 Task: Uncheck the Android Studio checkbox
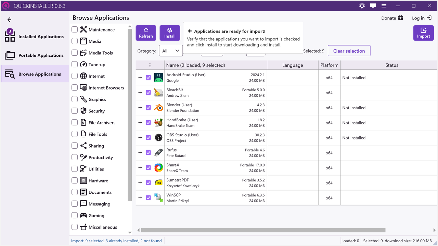[x=148, y=78]
